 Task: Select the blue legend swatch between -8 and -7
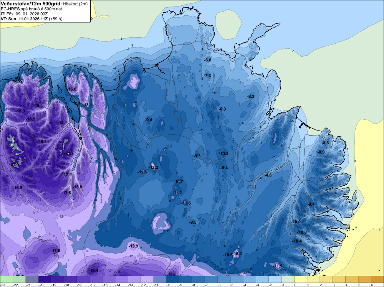(x=199, y=279)
